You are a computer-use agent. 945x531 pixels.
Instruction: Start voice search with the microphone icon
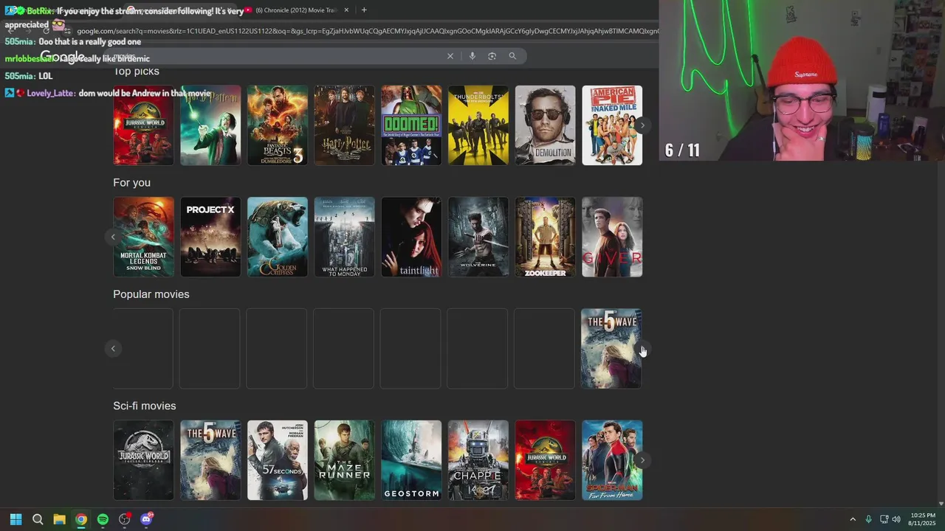click(472, 56)
